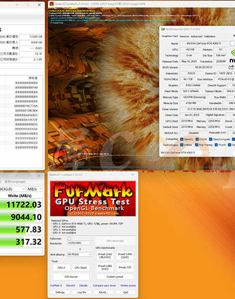Toggle the Ray Tracing checkbox in GPU-Z

(x=197, y=145)
